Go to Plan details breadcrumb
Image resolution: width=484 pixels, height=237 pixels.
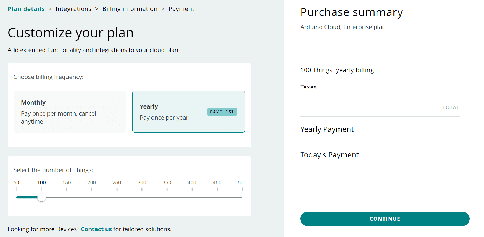(x=26, y=9)
